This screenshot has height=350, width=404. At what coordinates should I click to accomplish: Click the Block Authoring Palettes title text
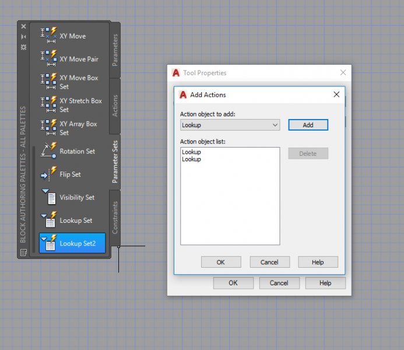click(23, 174)
